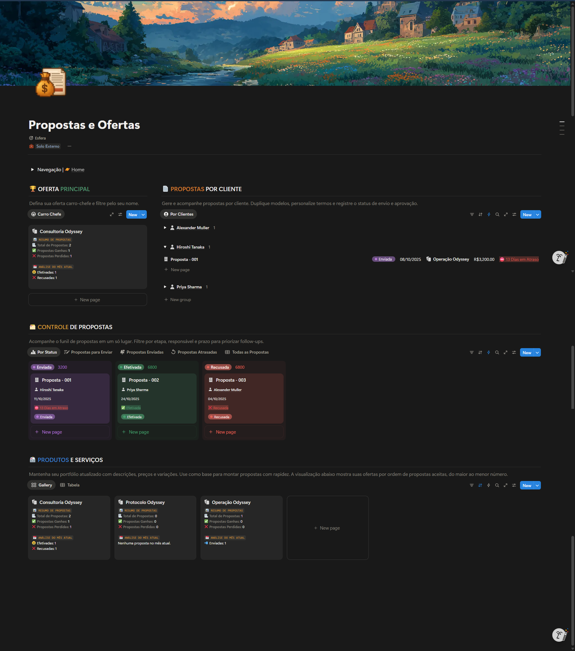Click New page under Efetivada column

coord(139,432)
